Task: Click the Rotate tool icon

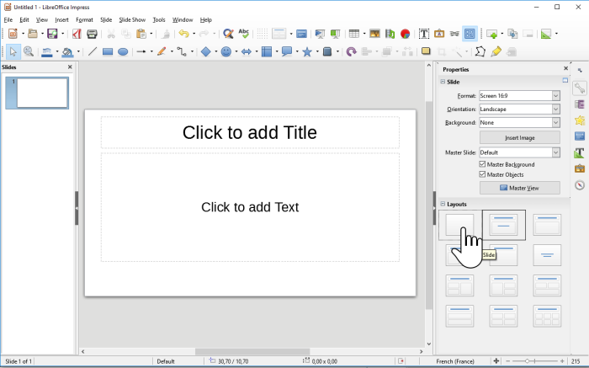Action: coord(351,52)
